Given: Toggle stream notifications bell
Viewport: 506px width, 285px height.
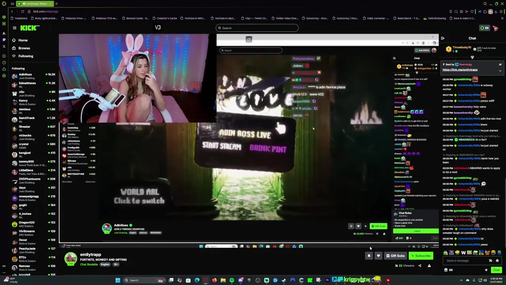Looking at the screenshot, I should point(369,256).
